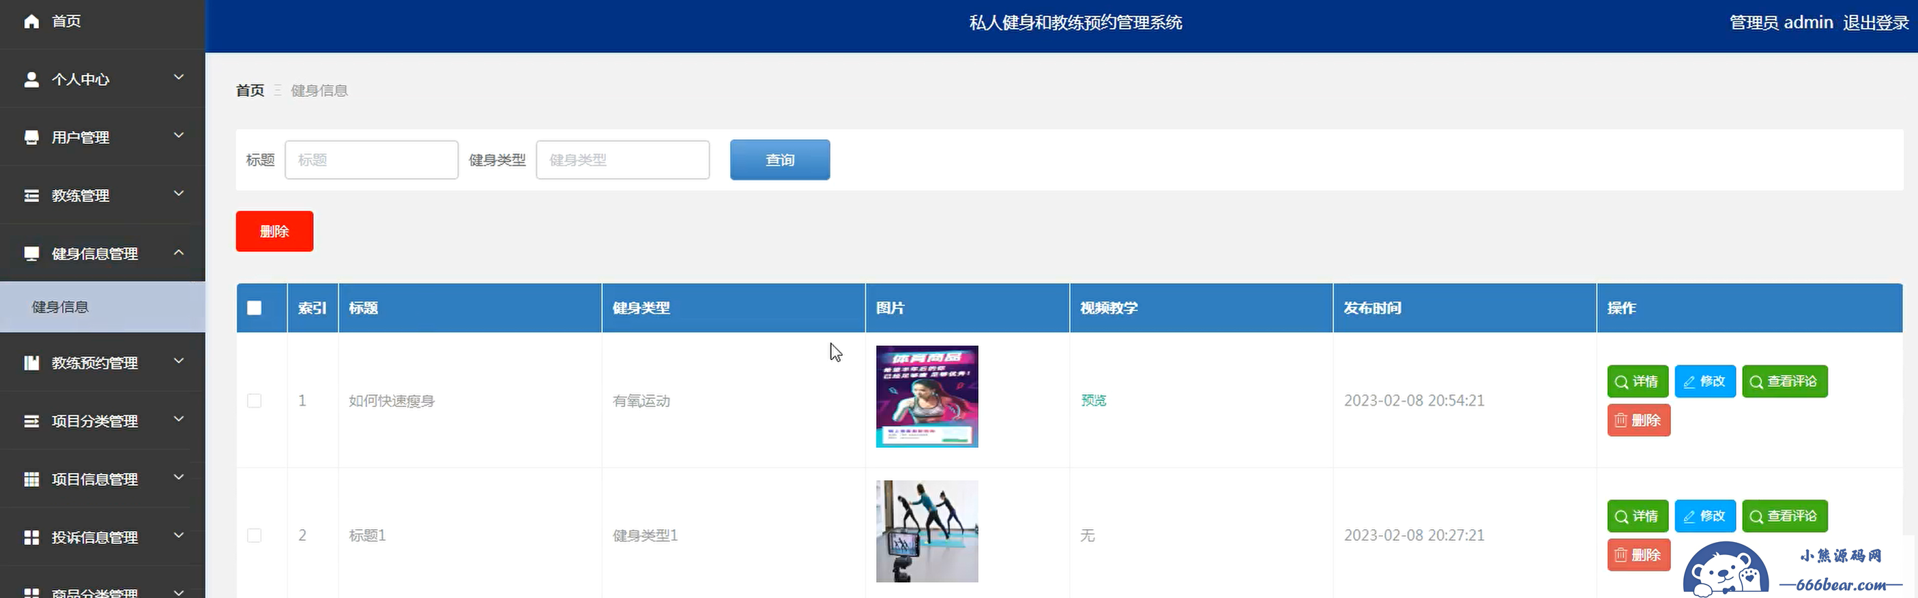1918x598 pixels.
Task: Focus the 标题 search input
Action: 372,160
